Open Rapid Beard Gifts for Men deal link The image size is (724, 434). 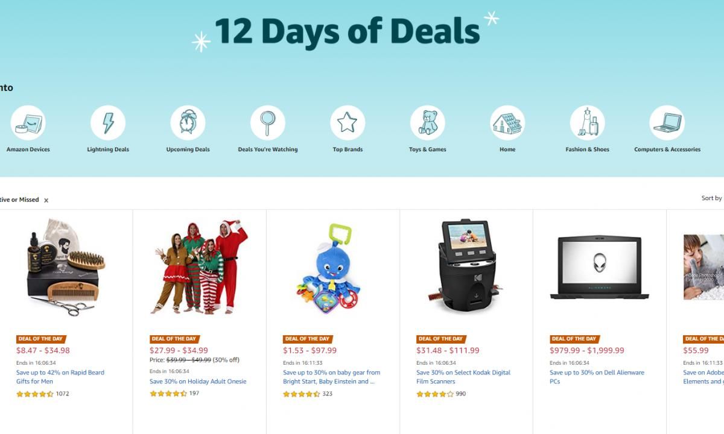coord(60,377)
